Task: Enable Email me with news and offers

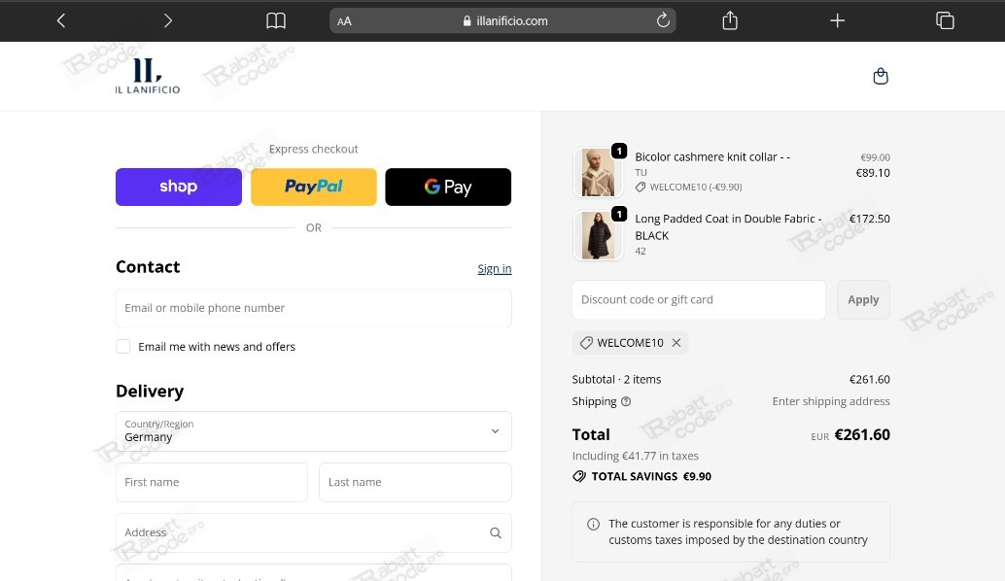Action: pyautogui.click(x=123, y=347)
